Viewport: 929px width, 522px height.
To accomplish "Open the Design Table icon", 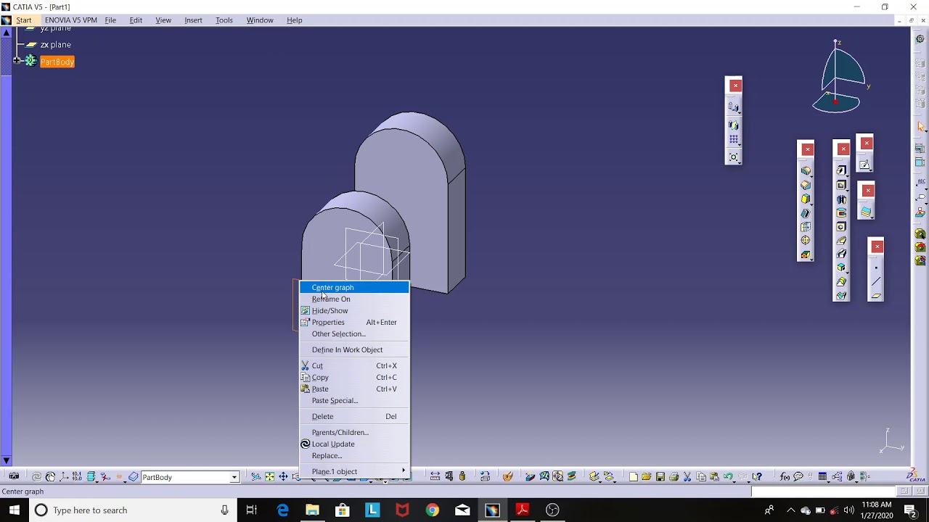I will click(822, 476).
